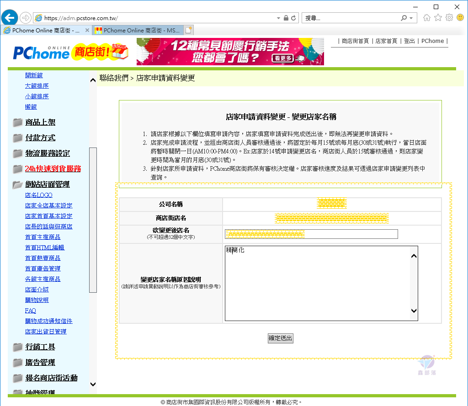Viewport: 468px width, 406px height.
Task: Open the browser Tools gear icon
Action: (x=449, y=18)
